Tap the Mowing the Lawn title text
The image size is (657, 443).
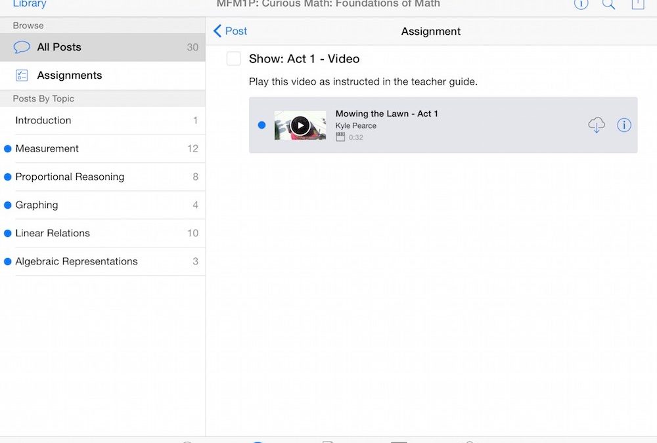coord(386,114)
